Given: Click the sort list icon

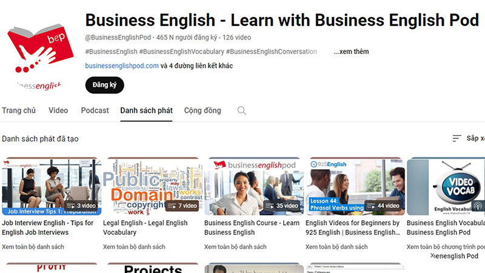Looking at the screenshot, I should pos(457,138).
